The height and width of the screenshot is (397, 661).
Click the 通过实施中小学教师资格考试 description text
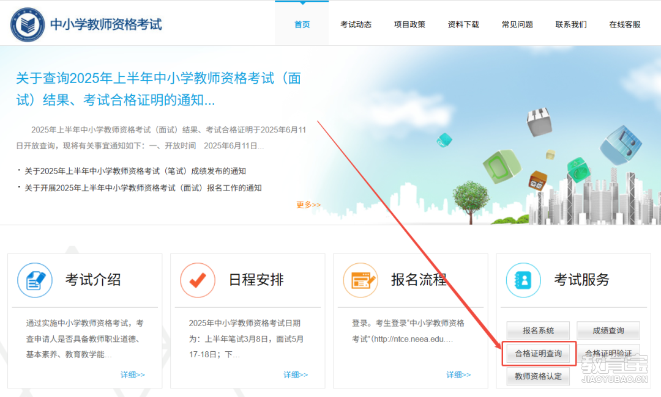[84, 339]
